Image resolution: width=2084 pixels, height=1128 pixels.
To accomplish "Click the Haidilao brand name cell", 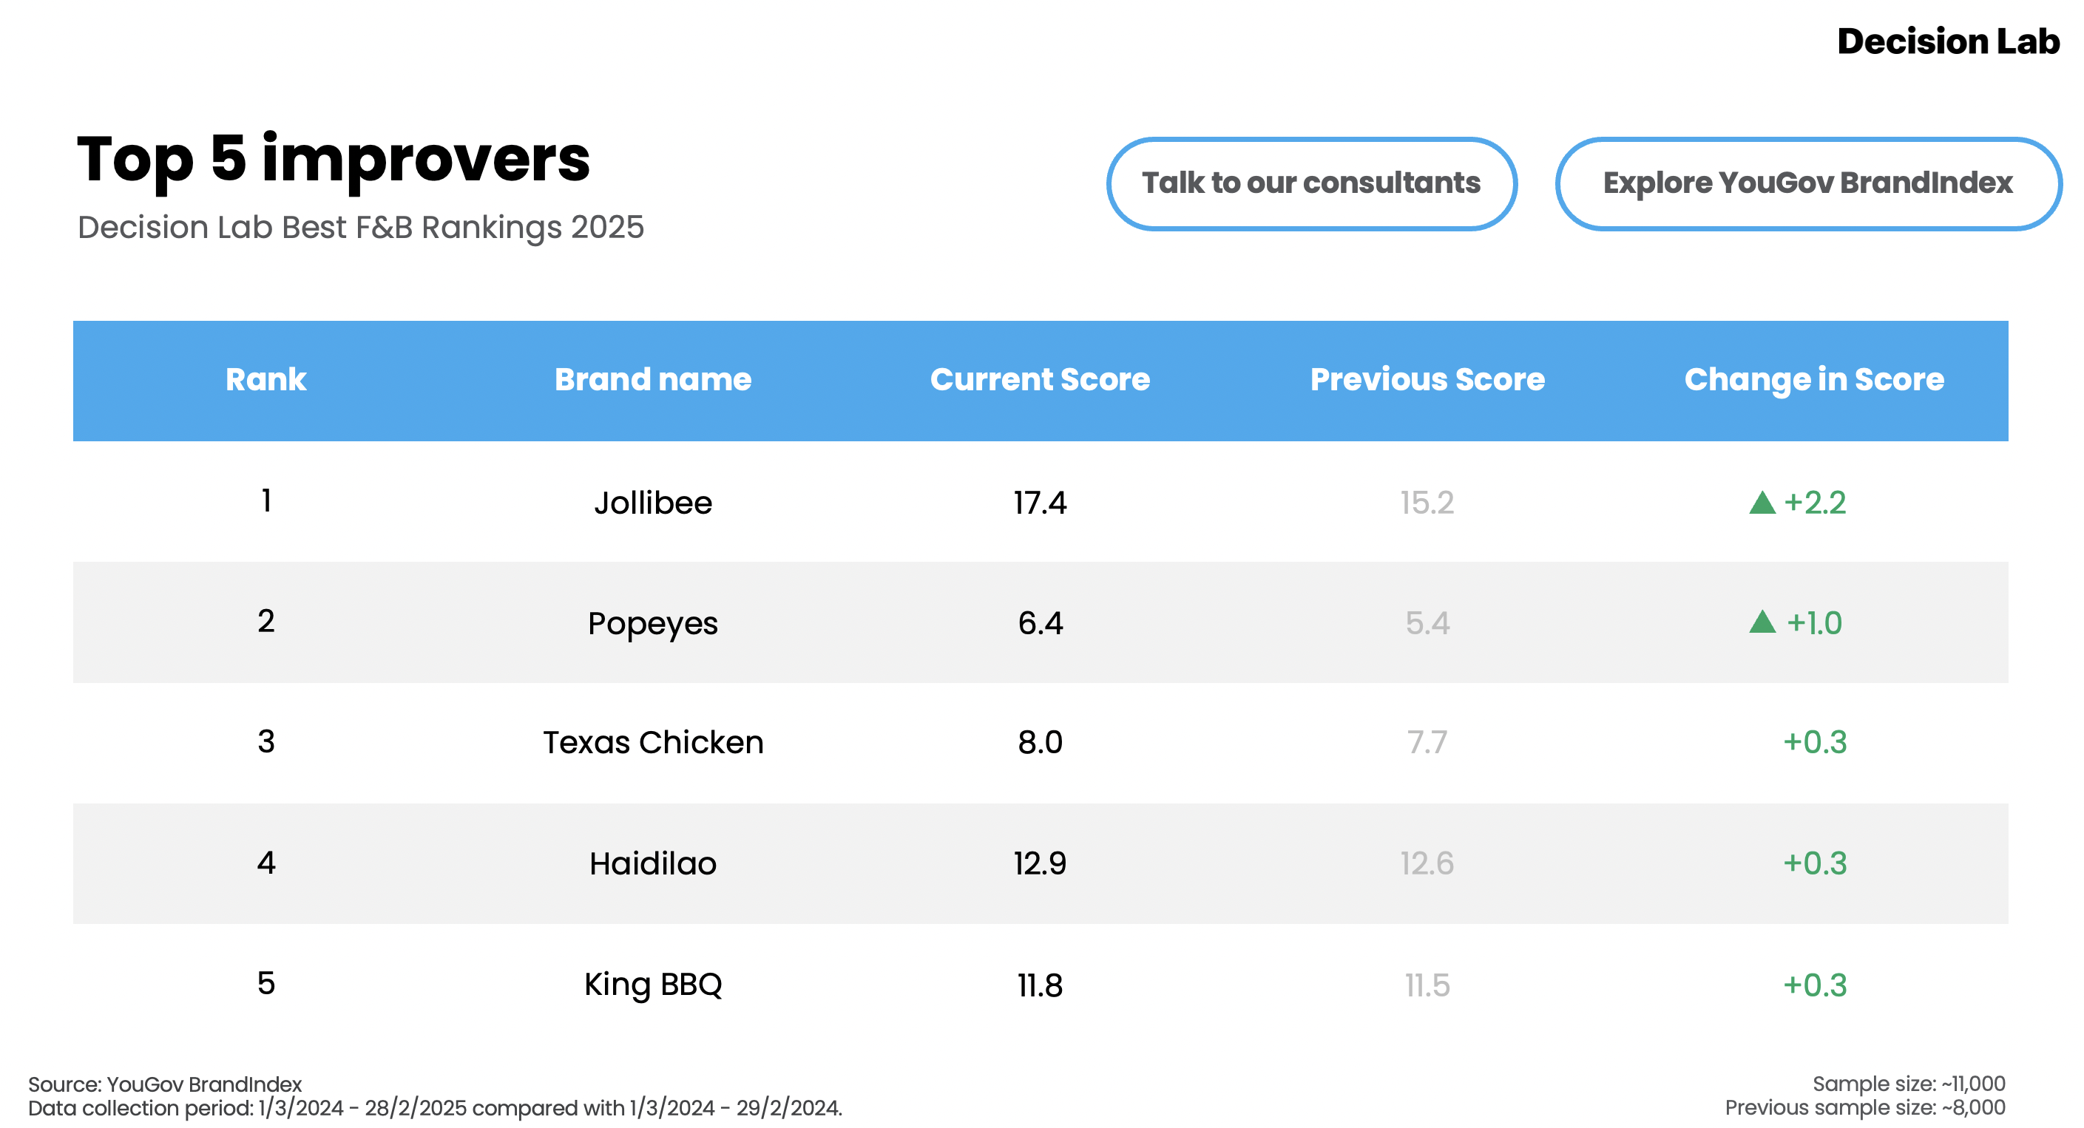I will [x=653, y=863].
